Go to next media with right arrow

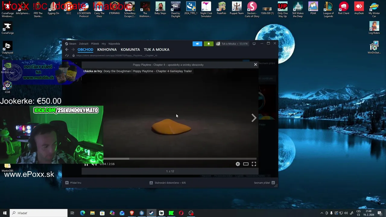click(x=254, y=118)
